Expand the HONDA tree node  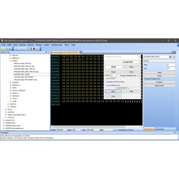click(x=10, y=82)
